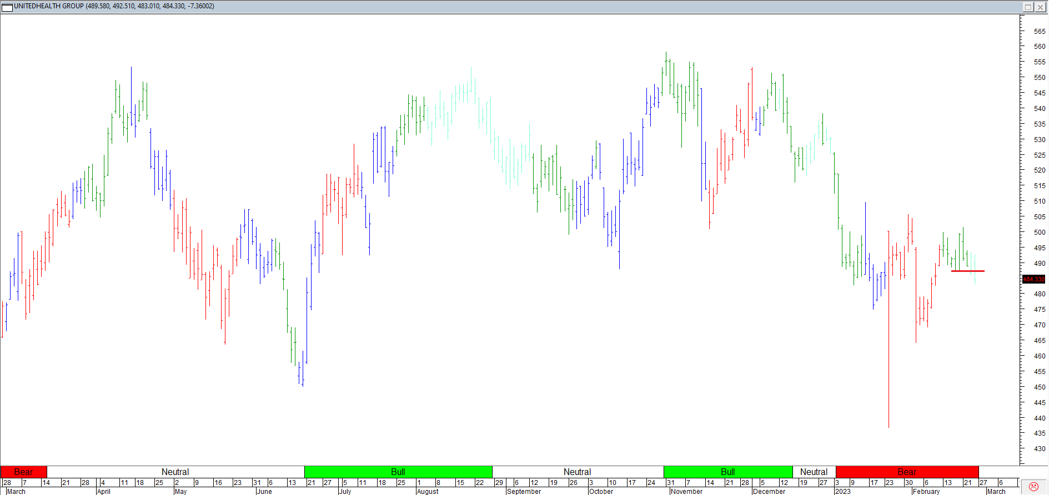Click the September month label
Screen dimensions: 1049x495
coord(524,491)
